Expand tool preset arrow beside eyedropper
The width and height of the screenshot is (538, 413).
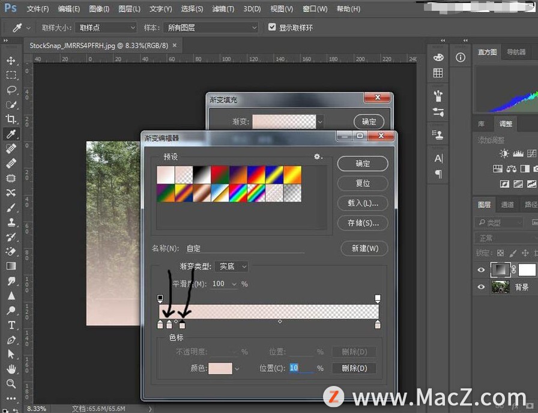[x=28, y=28]
